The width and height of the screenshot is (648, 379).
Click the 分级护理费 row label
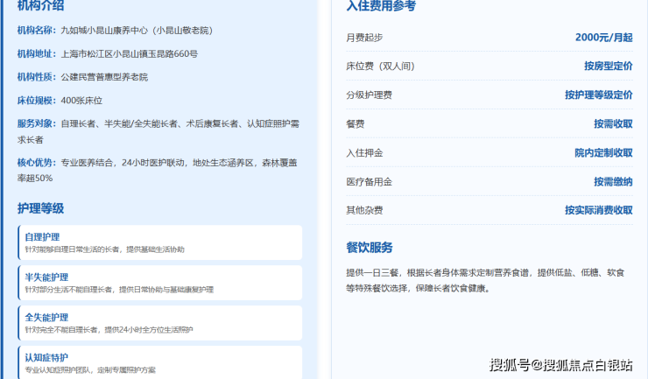[369, 95]
